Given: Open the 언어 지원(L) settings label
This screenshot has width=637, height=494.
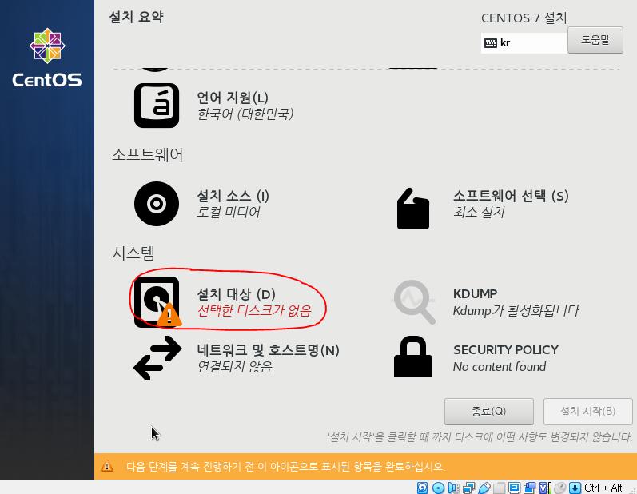Looking at the screenshot, I should (x=233, y=98).
